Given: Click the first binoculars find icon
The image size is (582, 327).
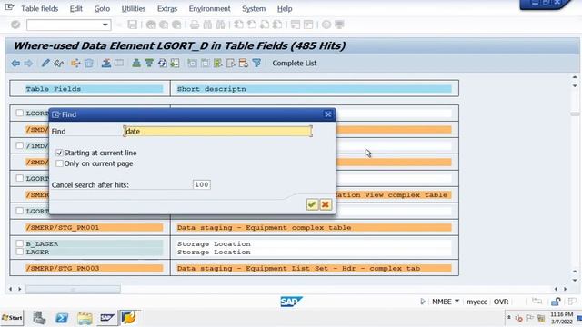Looking at the screenshot, I should [x=207, y=25].
